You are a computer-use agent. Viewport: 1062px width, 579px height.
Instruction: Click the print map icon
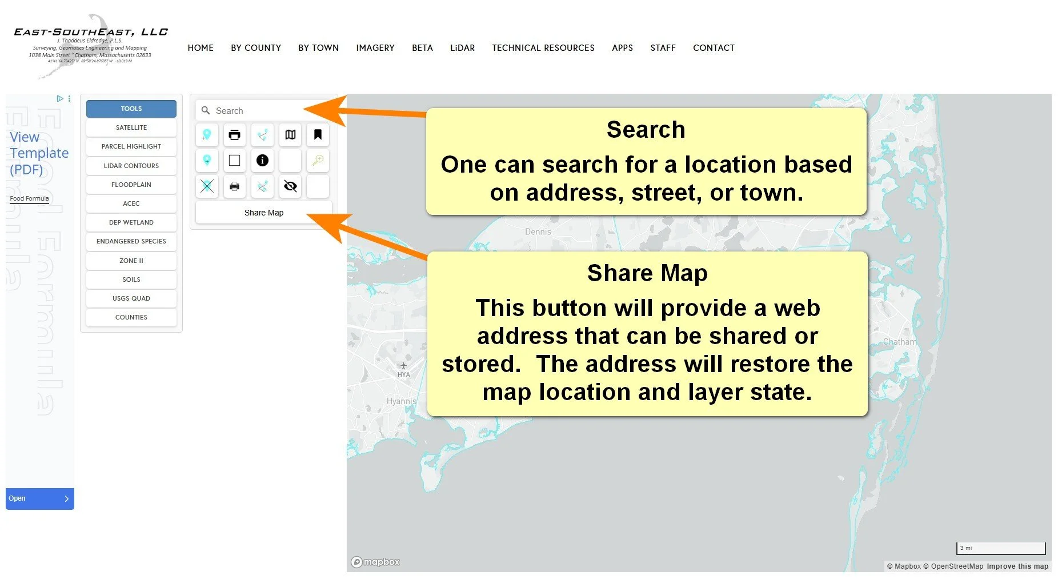pyautogui.click(x=234, y=135)
